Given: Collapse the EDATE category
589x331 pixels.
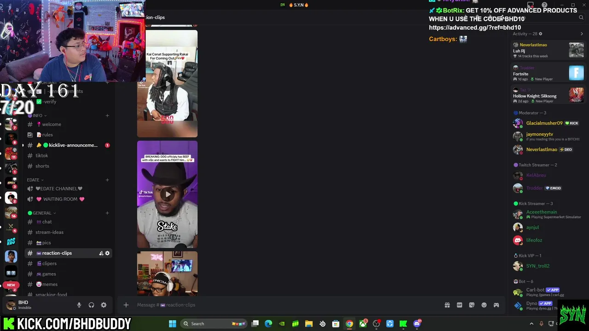Looking at the screenshot, I should tap(35, 180).
